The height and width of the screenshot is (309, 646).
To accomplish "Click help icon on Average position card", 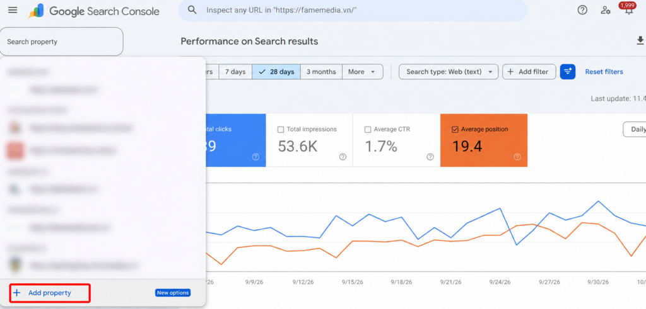I will tap(517, 157).
